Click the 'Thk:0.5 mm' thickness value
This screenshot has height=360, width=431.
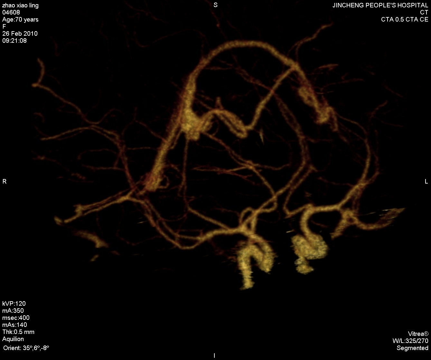point(18,332)
